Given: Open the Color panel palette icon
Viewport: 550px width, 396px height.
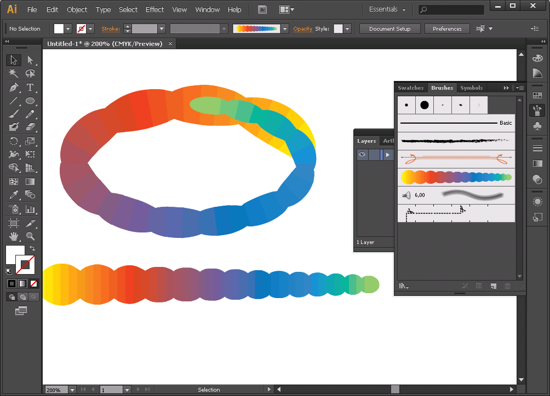Looking at the screenshot, I should [x=537, y=59].
